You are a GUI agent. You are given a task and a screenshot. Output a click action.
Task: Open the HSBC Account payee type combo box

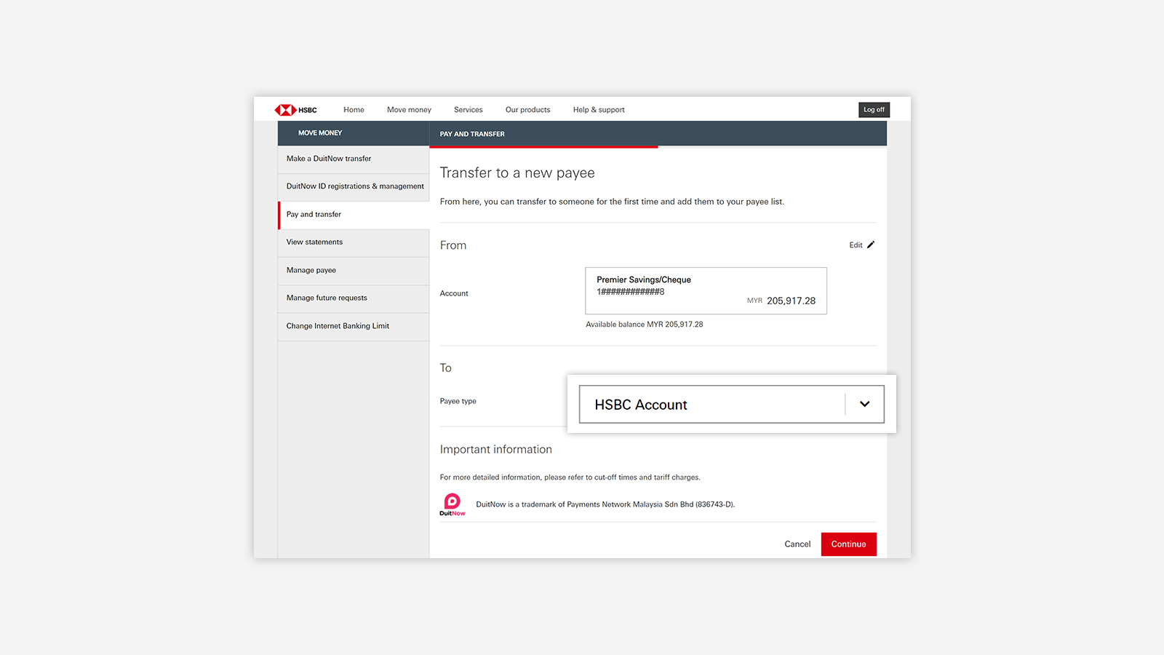click(731, 404)
